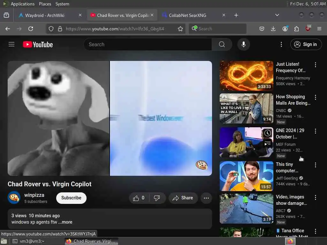The height and width of the screenshot is (245, 327).
Task: Open the YouTube guide hamburger menu
Action: (x=11, y=44)
